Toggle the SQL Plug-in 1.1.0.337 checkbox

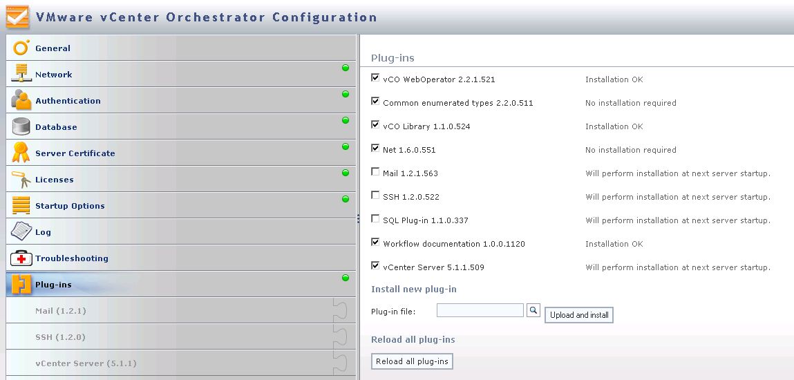pos(375,219)
